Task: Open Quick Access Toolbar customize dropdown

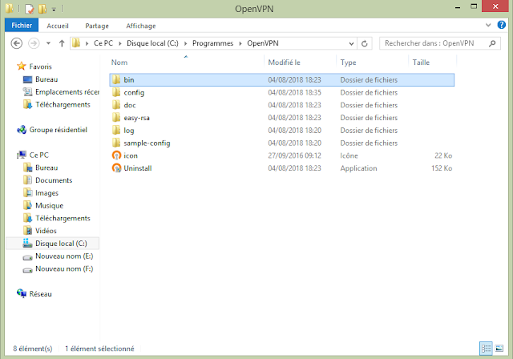Action: pyautogui.click(x=54, y=10)
